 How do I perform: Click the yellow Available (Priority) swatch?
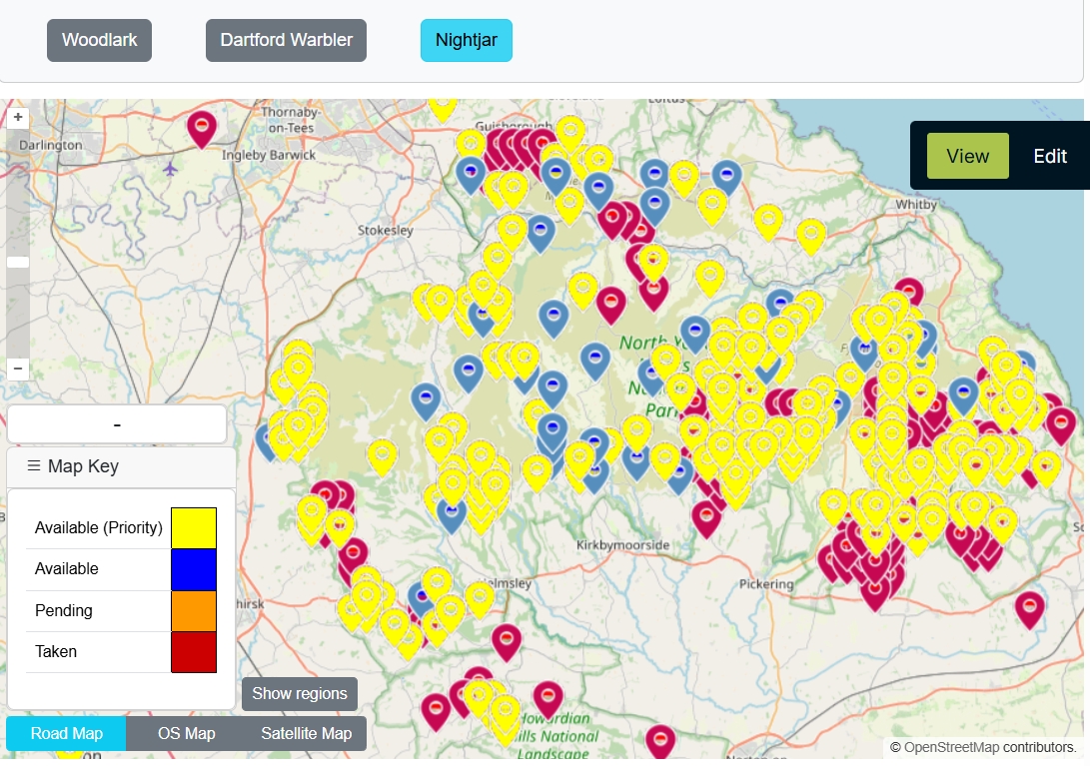pos(194,528)
